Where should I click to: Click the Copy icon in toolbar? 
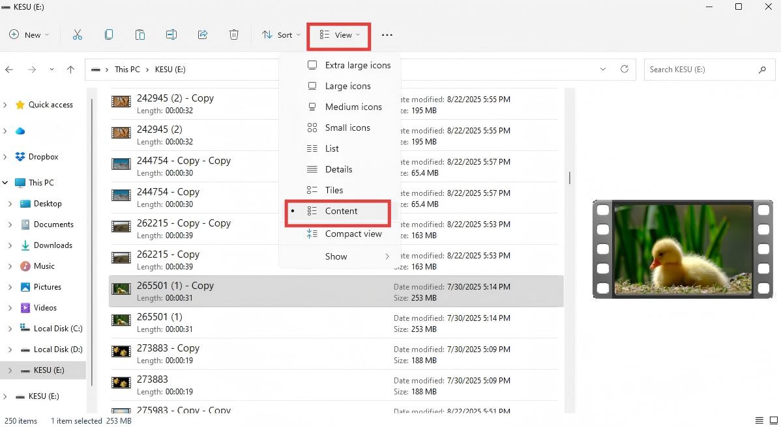109,35
